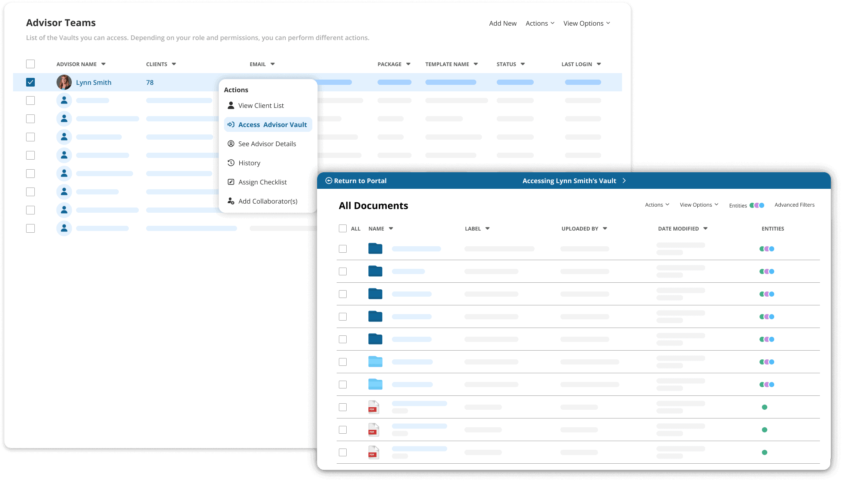The width and height of the screenshot is (843, 482).
Task: Click the Access Advisor Vault arrow icon
Action: (231, 124)
